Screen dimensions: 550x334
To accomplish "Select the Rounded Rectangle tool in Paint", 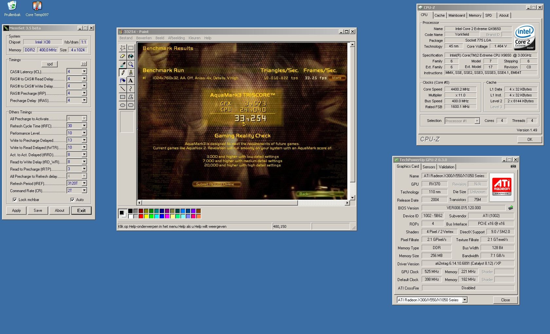I will click(131, 105).
